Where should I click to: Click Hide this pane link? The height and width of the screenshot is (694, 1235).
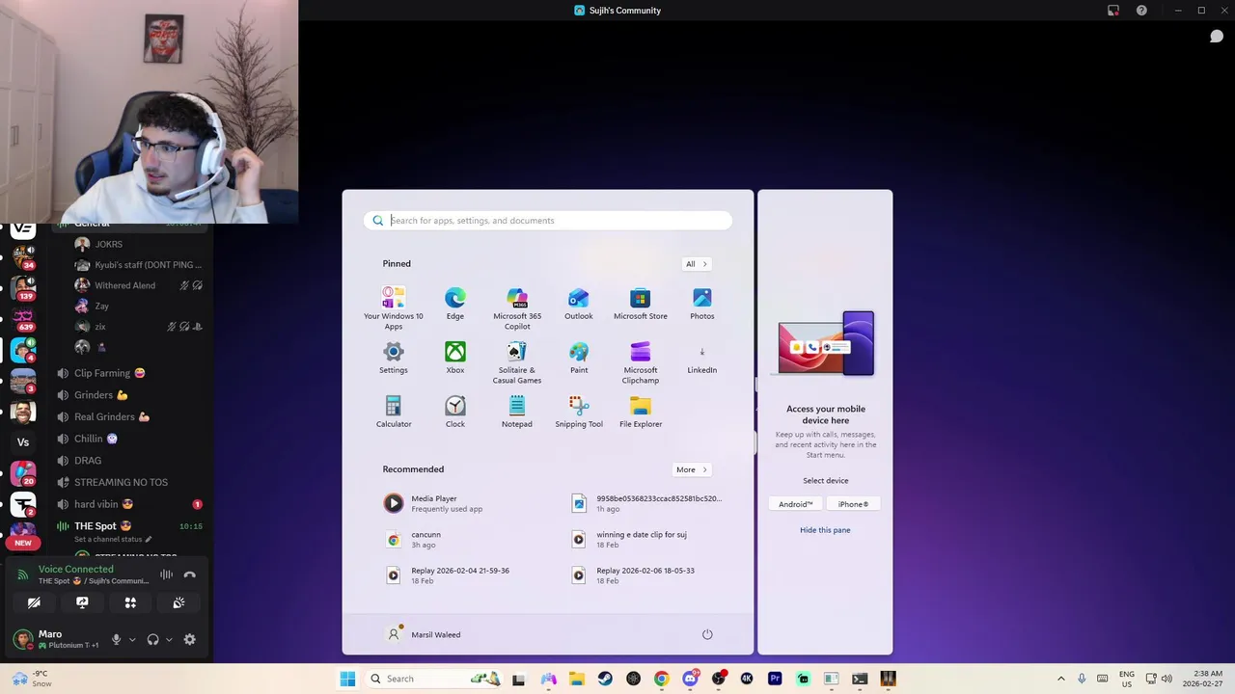825,530
